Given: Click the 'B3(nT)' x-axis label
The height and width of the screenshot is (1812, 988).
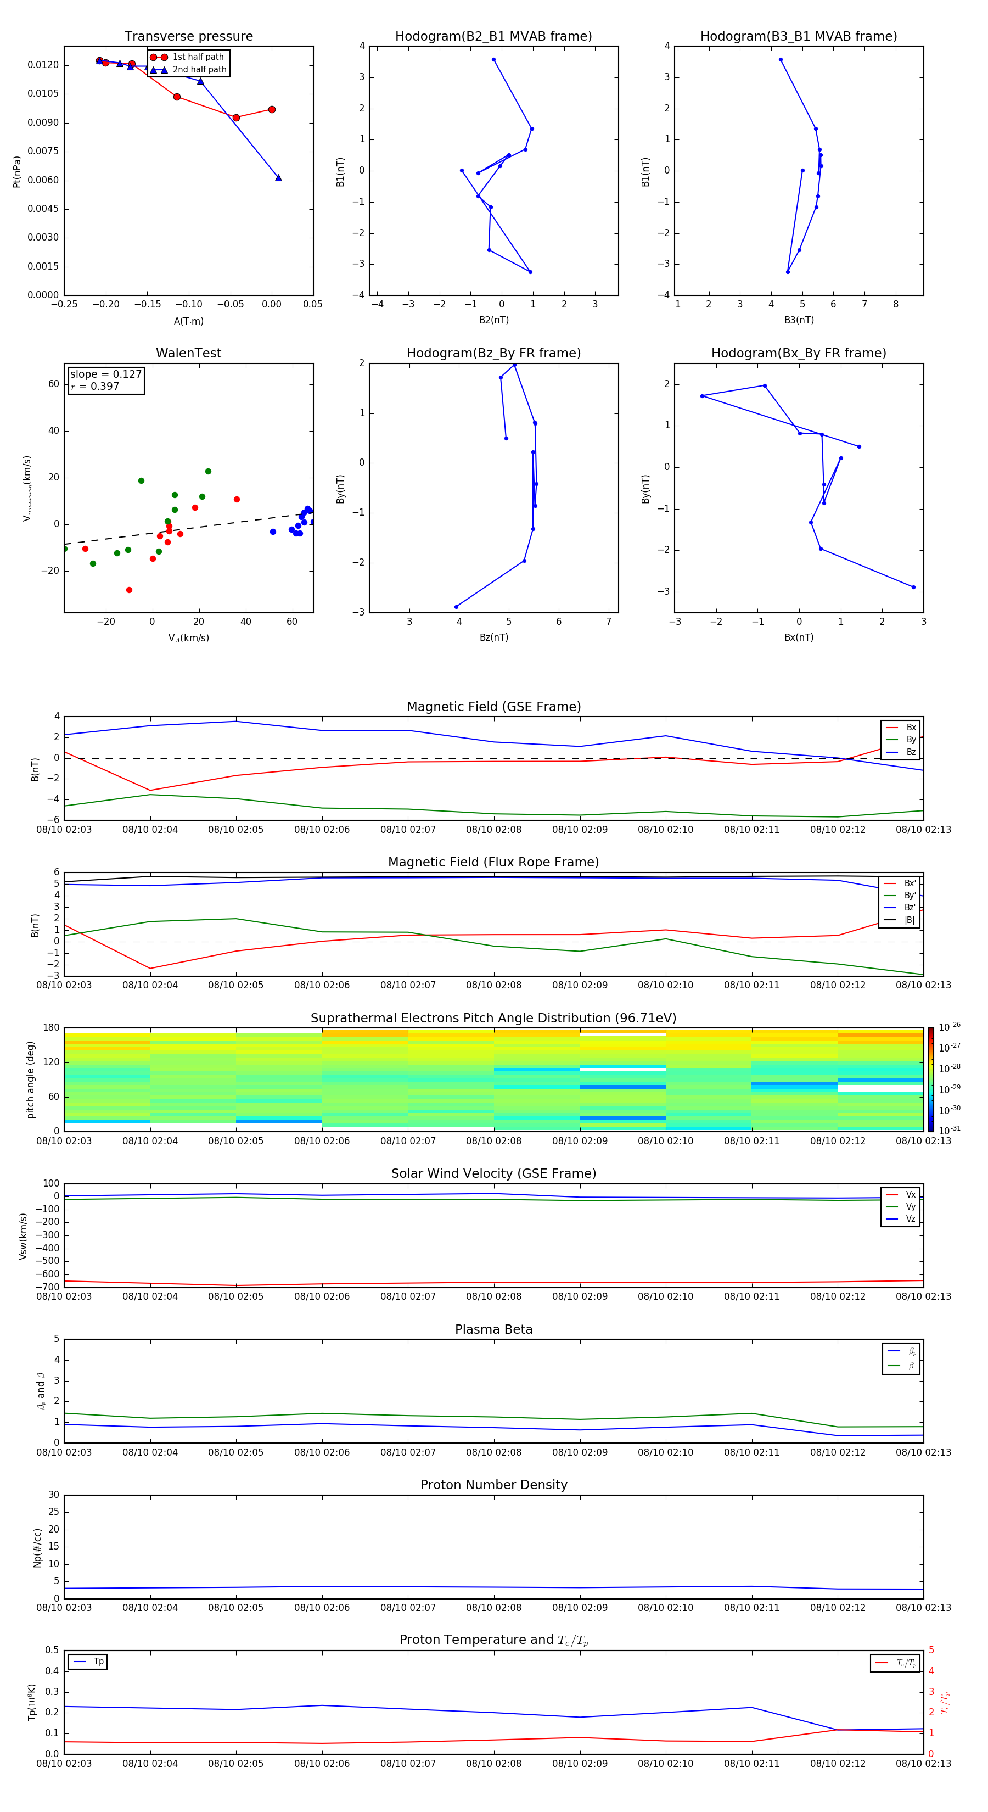Looking at the screenshot, I should (x=799, y=320).
